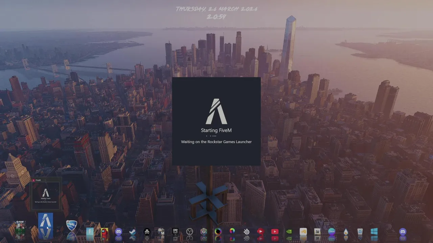
Task: Launch the GTA IV icon
Action: 317,232
